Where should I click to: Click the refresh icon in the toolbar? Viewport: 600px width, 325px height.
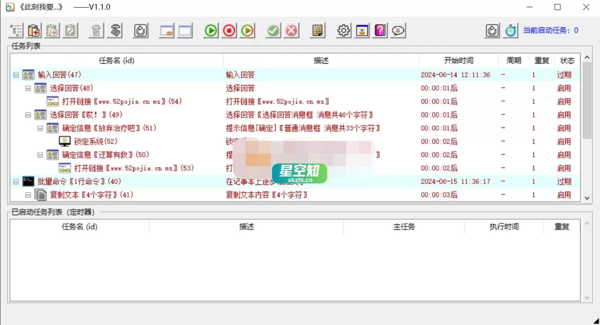(x=140, y=30)
